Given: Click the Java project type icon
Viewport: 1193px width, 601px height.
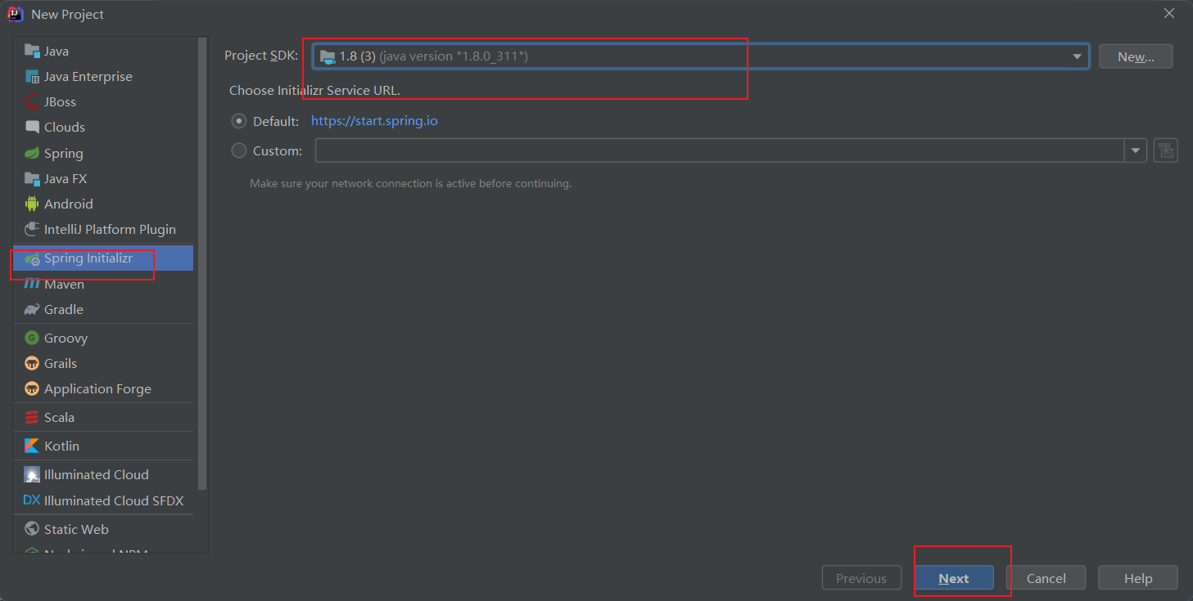Looking at the screenshot, I should coord(32,51).
